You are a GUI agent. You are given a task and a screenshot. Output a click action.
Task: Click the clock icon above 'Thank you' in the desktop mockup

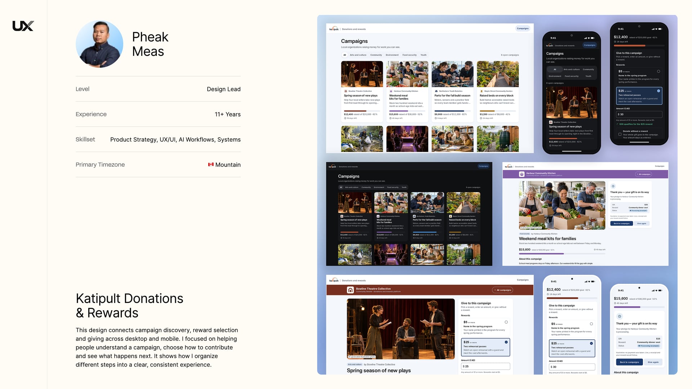coord(613,186)
